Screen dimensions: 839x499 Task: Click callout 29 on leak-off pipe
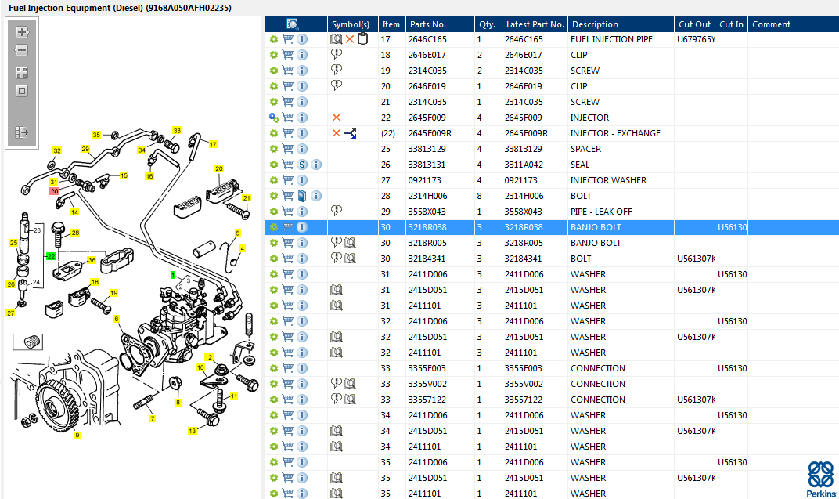85,149
